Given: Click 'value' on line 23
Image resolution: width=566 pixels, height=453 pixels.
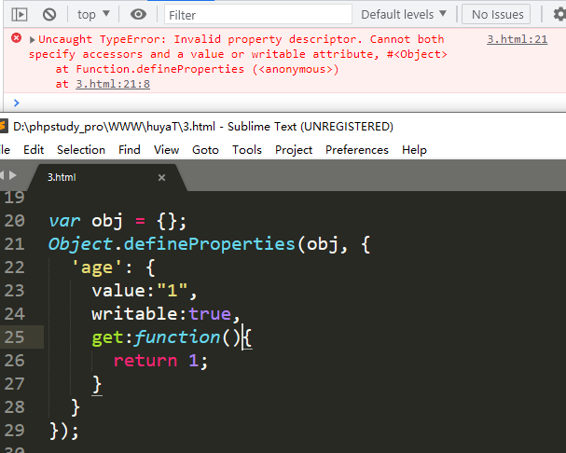Looking at the screenshot, I should point(118,291).
